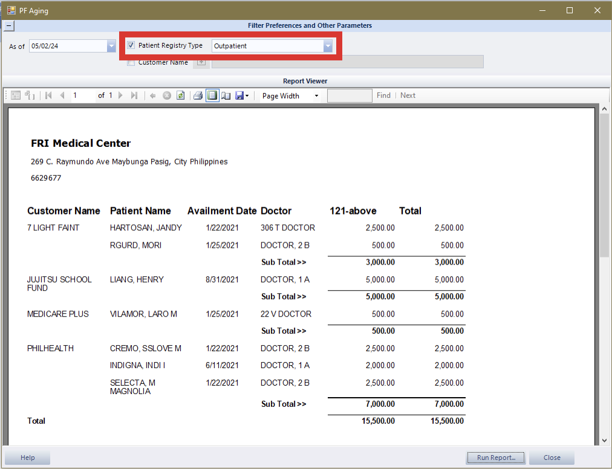The image size is (612, 469).
Task: Open the As of date picker dropdown
Action: [x=111, y=46]
